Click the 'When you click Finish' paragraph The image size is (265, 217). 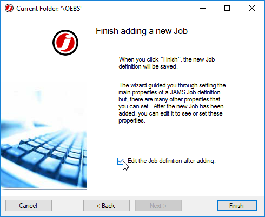point(167,63)
